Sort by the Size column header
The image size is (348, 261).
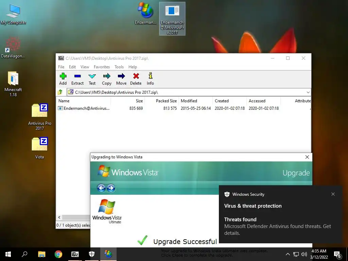[128, 101]
